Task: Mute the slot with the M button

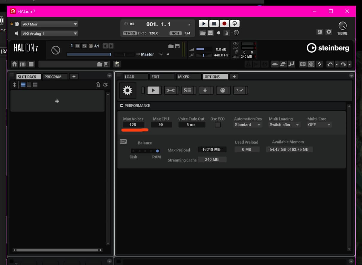Action: click(x=77, y=46)
